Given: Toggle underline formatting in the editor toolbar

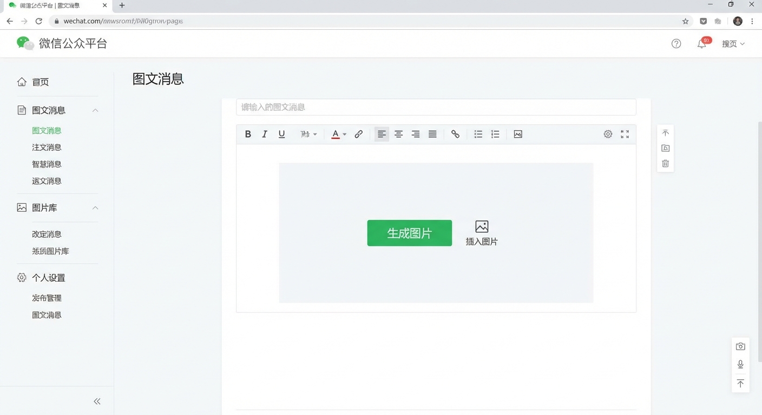Looking at the screenshot, I should click(x=281, y=134).
